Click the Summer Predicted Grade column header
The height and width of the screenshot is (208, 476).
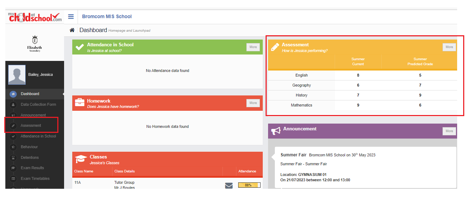point(420,62)
